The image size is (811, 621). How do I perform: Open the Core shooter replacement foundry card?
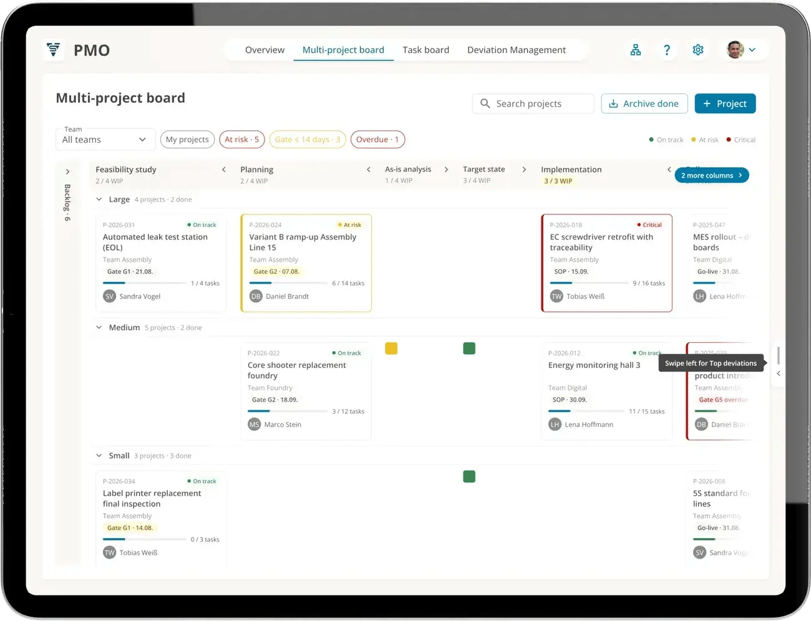(306, 391)
